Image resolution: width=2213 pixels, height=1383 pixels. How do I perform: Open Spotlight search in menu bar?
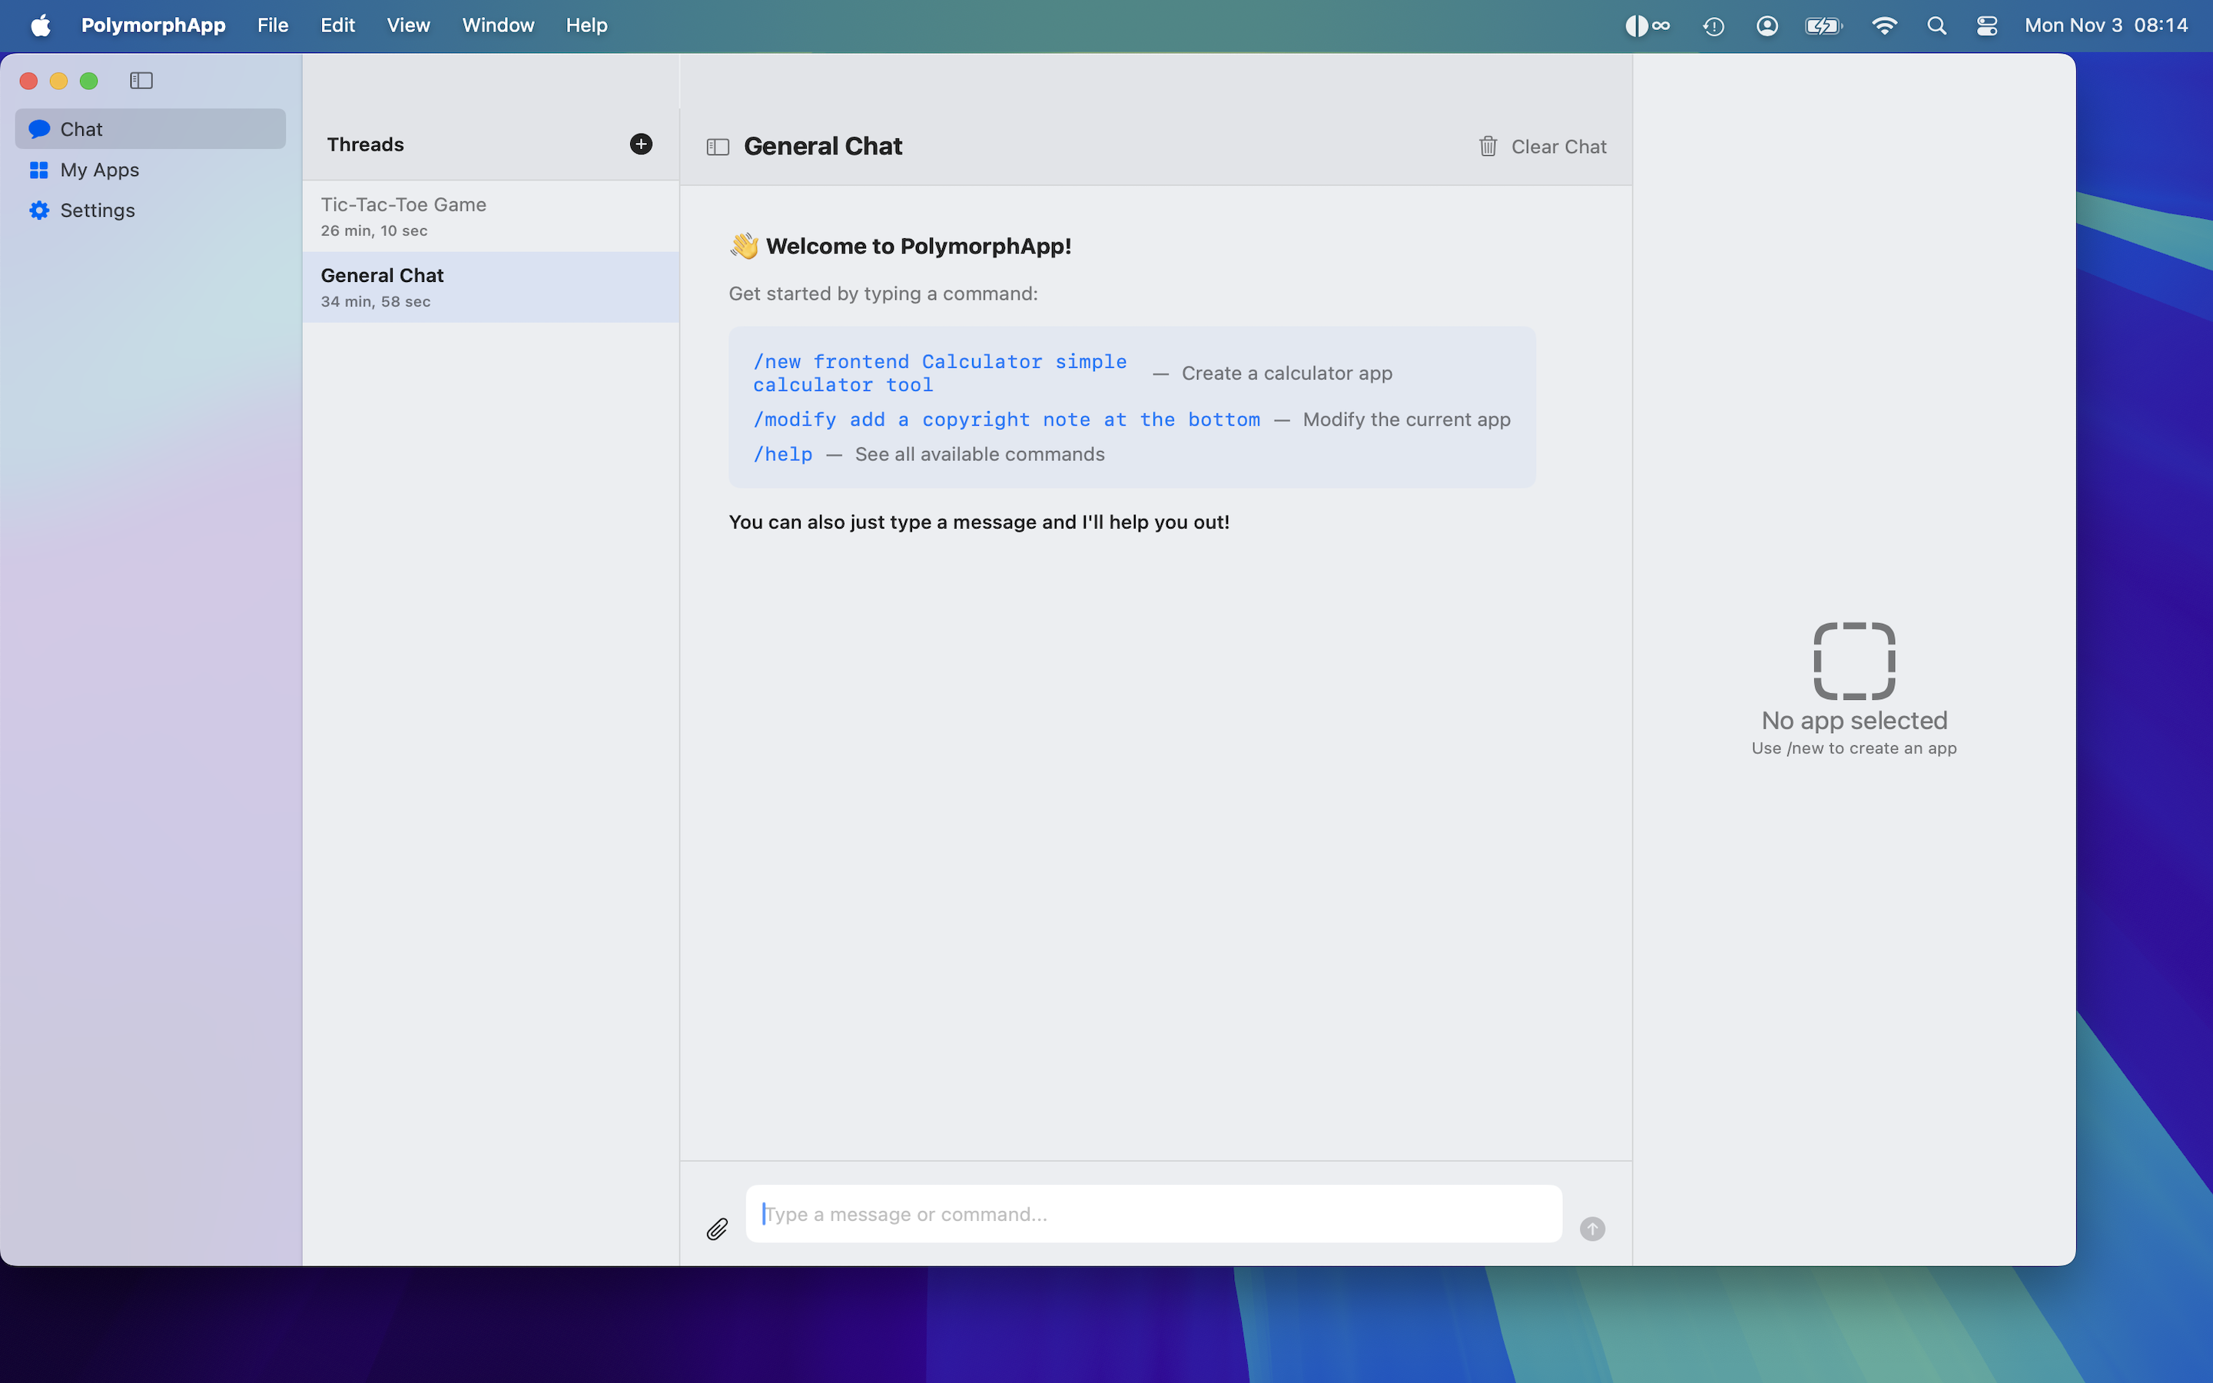coord(1936,25)
